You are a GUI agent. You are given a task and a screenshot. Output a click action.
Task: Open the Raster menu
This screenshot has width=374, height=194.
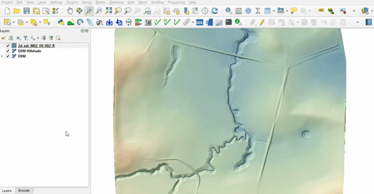click(x=100, y=2)
